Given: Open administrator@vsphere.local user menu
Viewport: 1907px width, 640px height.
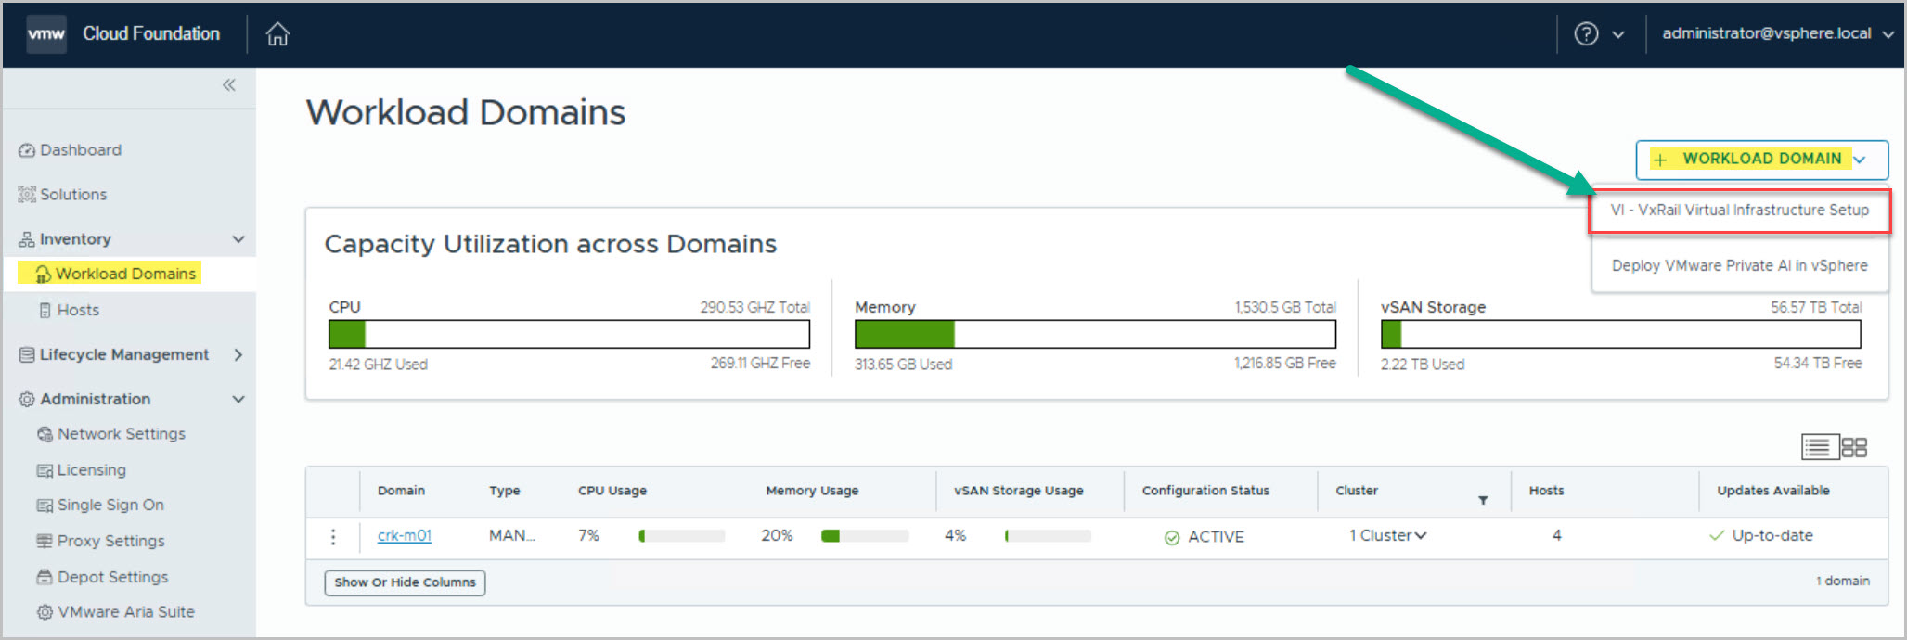Looking at the screenshot, I should pyautogui.click(x=1776, y=34).
